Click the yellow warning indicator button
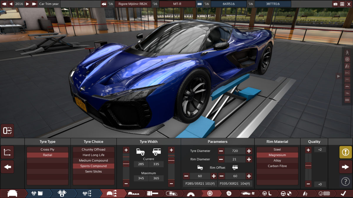The height and width of the screenshot is (198, 353). tap(346, 153)
